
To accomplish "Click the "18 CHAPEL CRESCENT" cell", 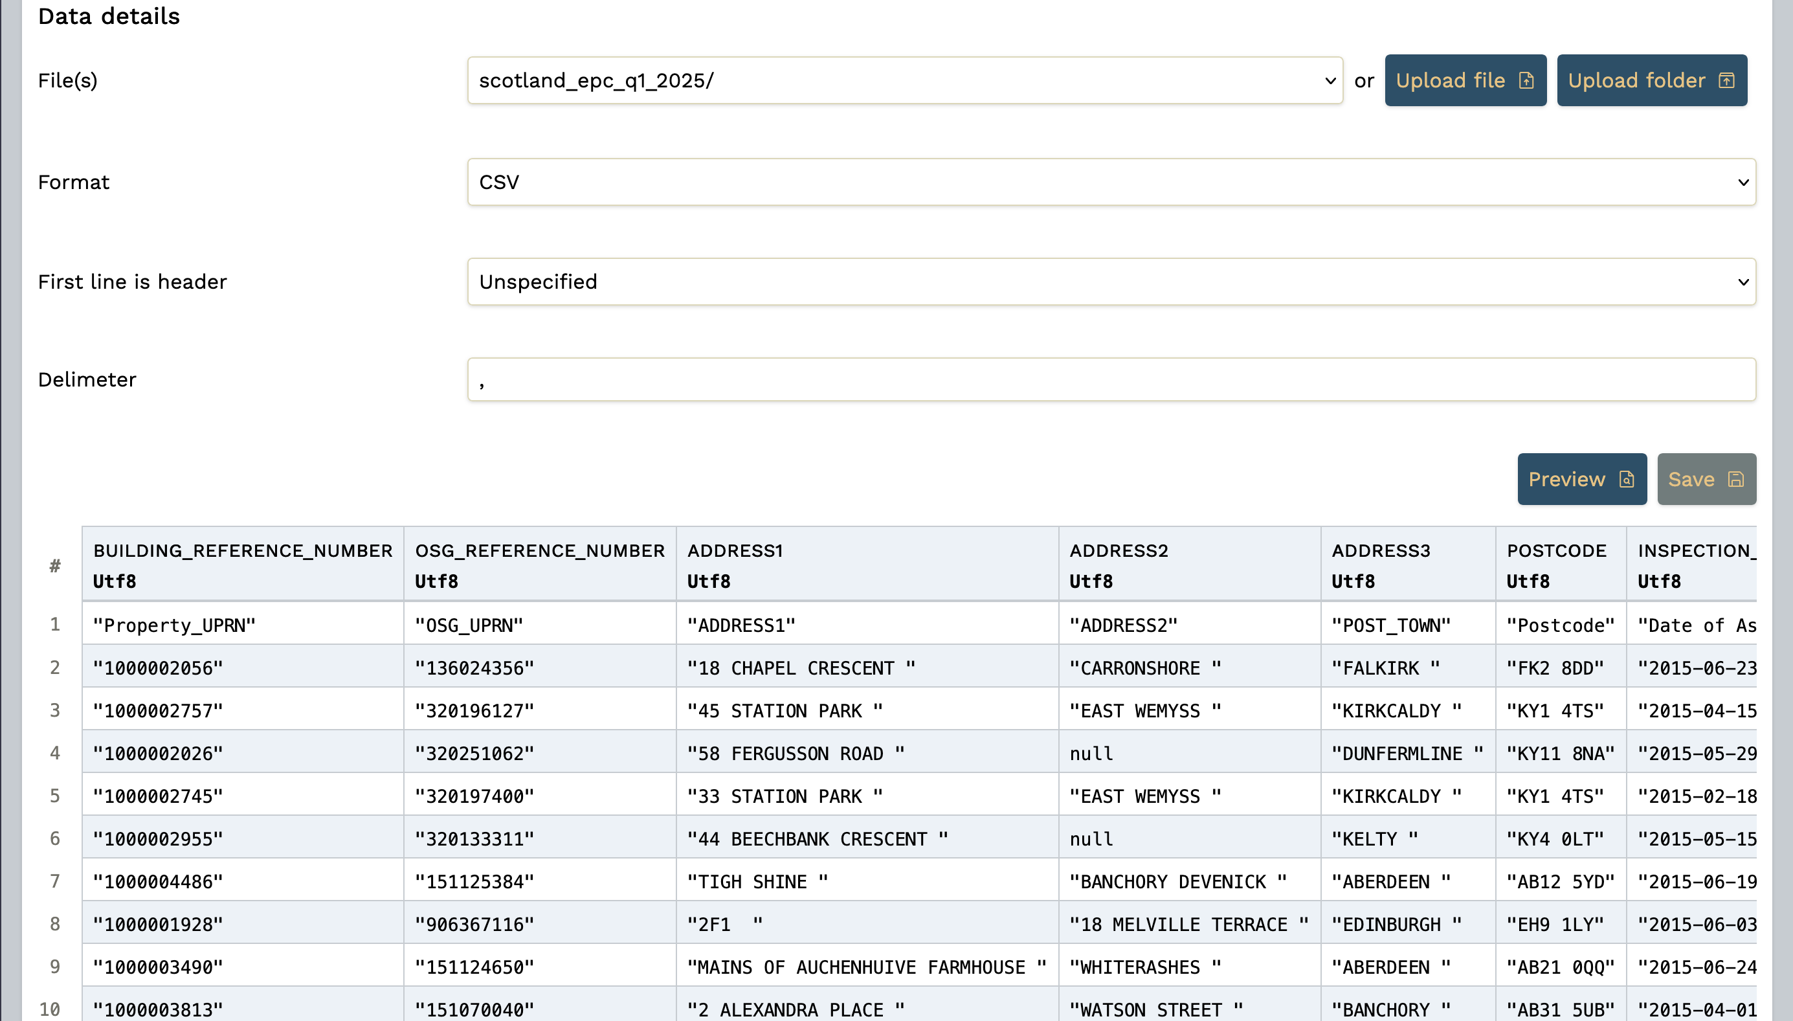I will pyautogui.click(x=801, y=668).
